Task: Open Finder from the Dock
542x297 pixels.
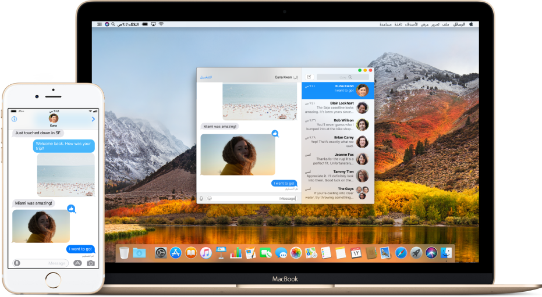Action: 447,253
